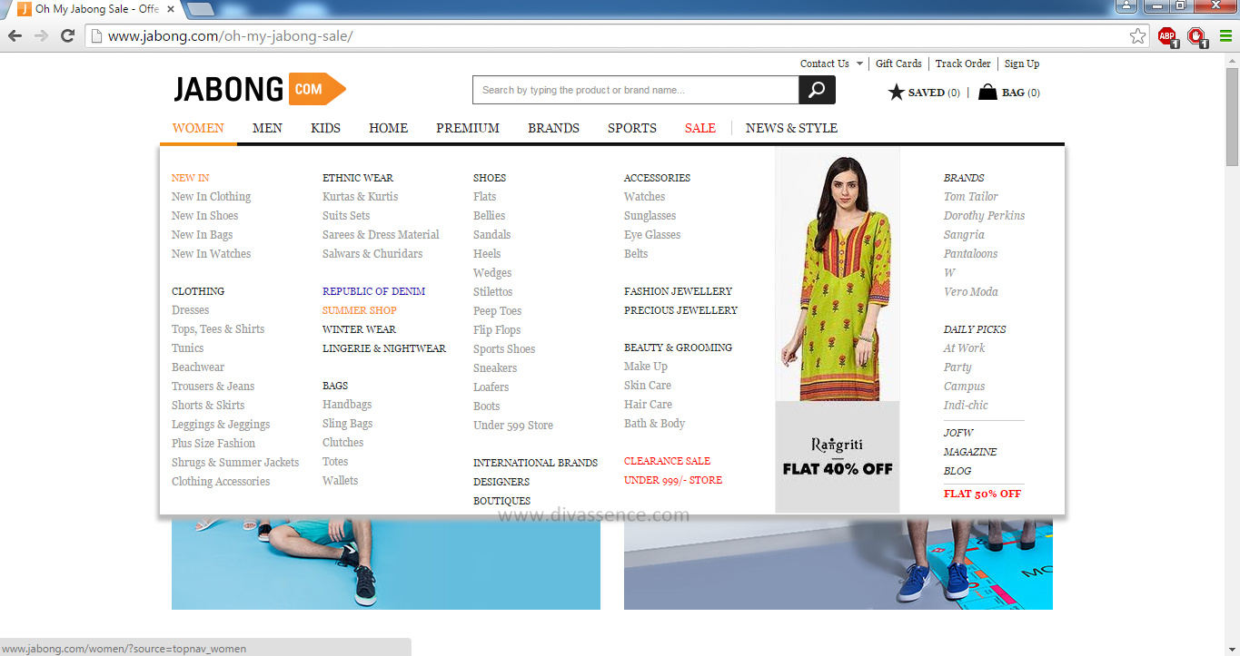Open INTERNATIONAL BRANDS
Screen dimensions: 1240x656
(x=535, y=463)
